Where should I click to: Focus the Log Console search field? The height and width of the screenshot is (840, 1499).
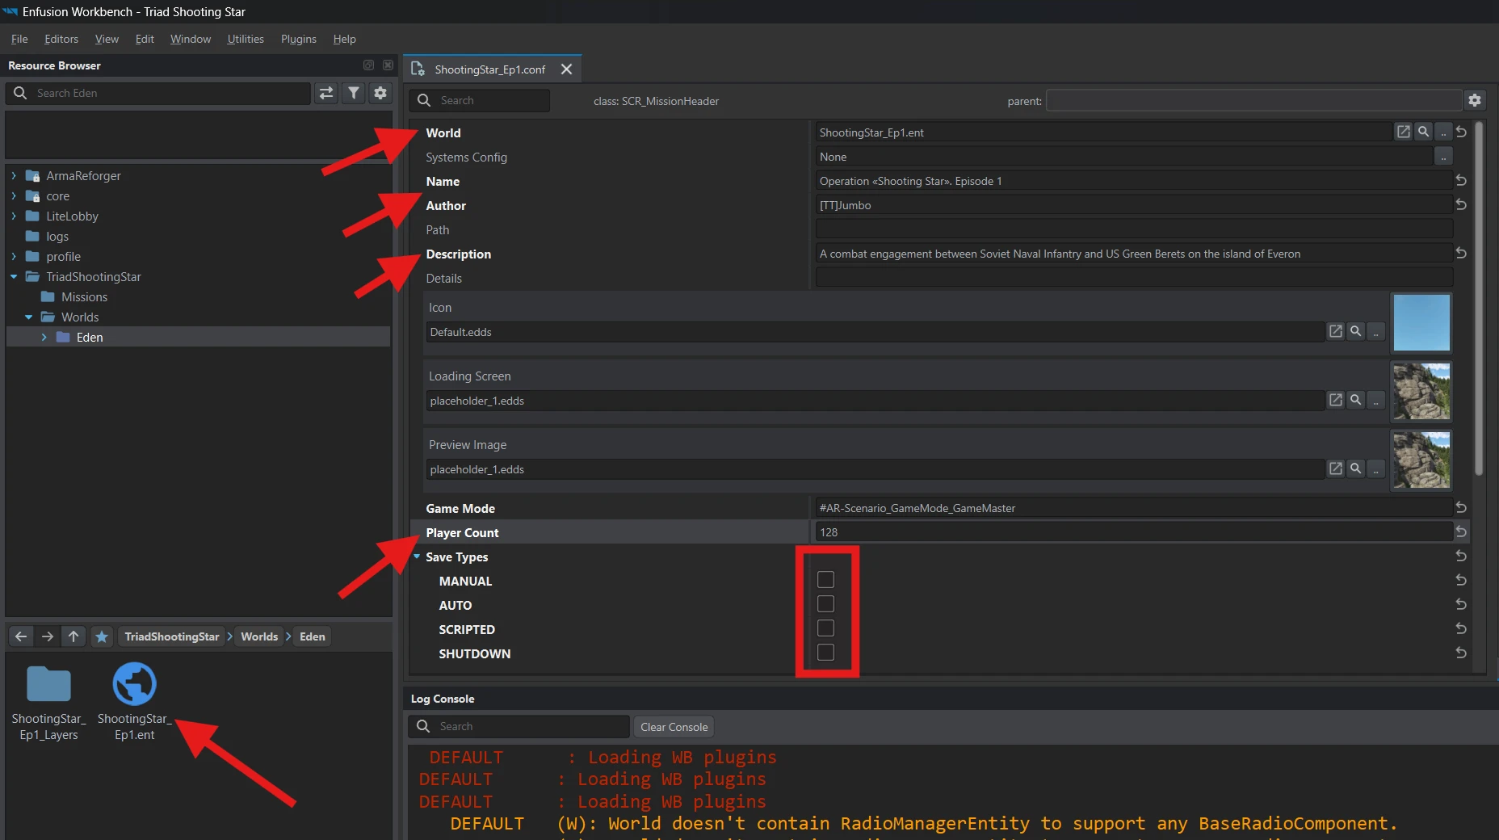pyautogui.click(x=519, y=726)
